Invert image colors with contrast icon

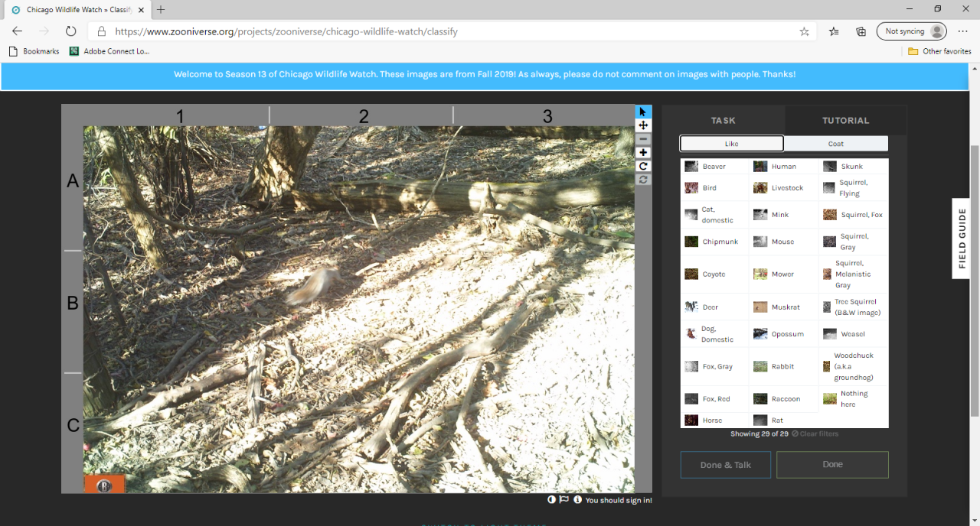pyautogui.click(x=551, y=500)
